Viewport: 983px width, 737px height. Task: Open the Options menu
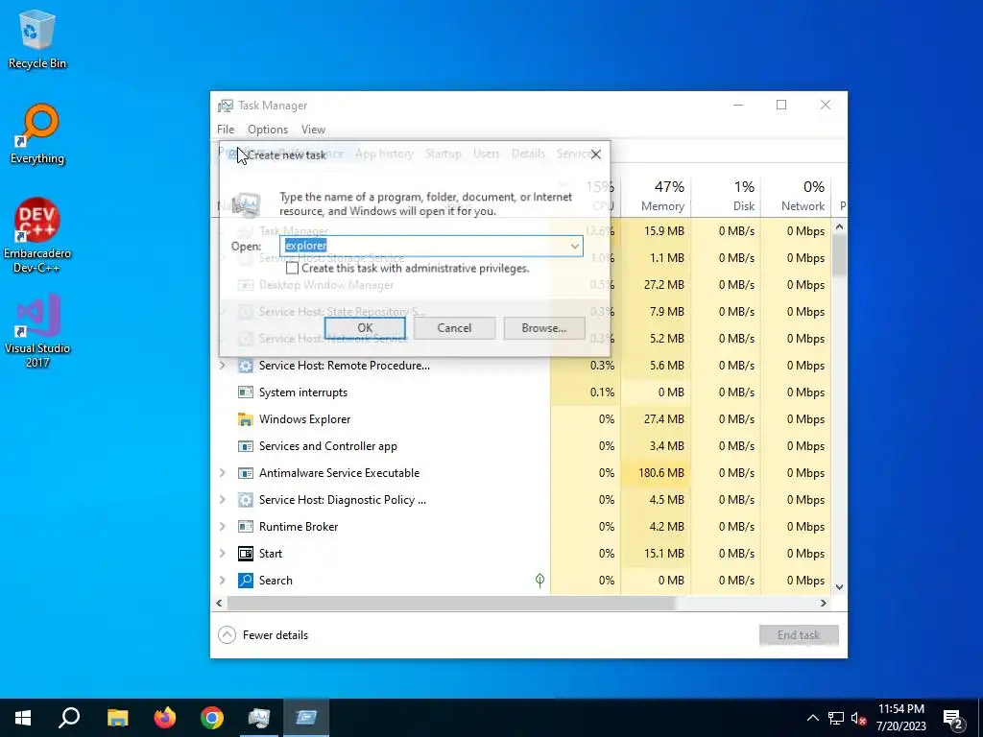point(268,130)
